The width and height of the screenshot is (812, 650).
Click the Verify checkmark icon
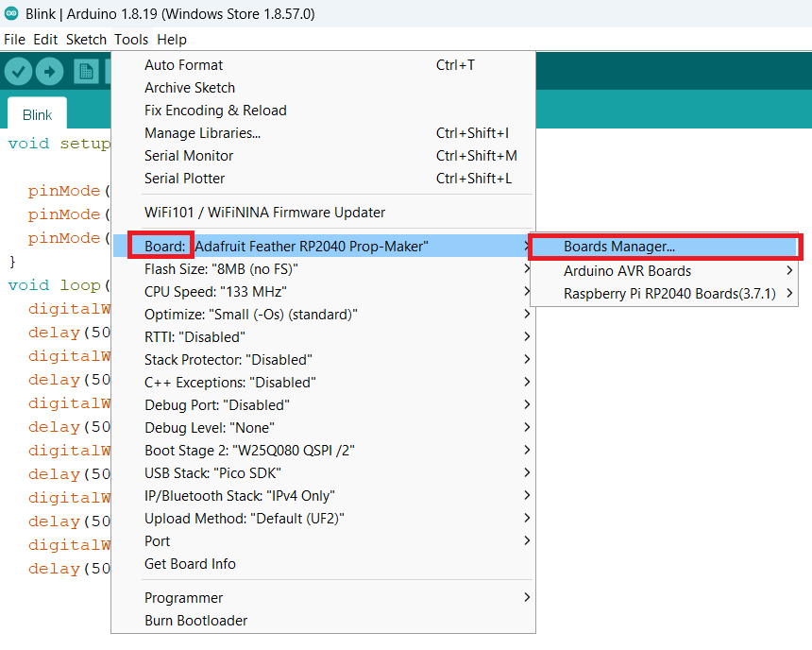click(x=19, y=72)
